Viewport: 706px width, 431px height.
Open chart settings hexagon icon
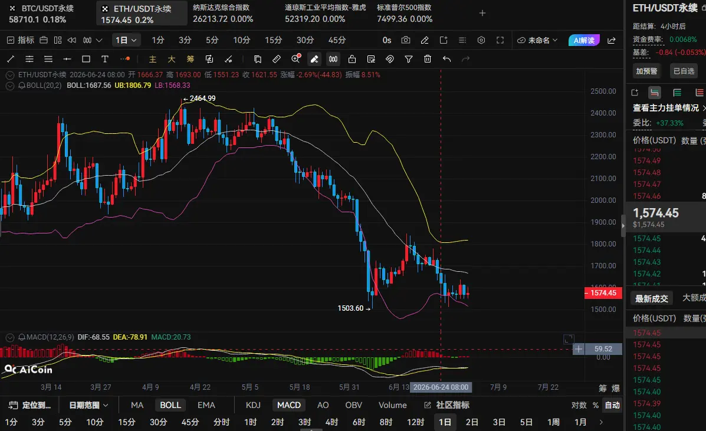coord(481,40)
